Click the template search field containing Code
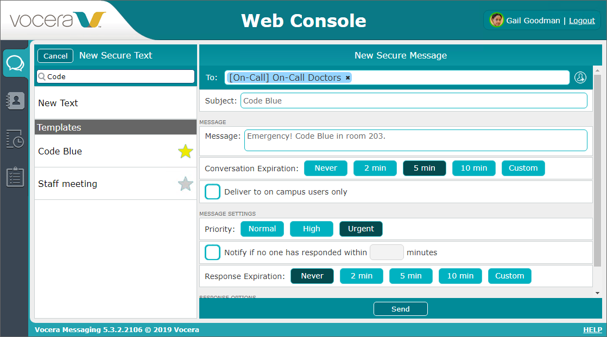This screenshot has width=607, height=337. tap(116, 76)
